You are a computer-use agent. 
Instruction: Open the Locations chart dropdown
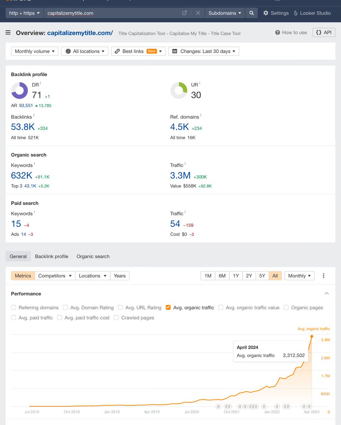coord(92,276)
